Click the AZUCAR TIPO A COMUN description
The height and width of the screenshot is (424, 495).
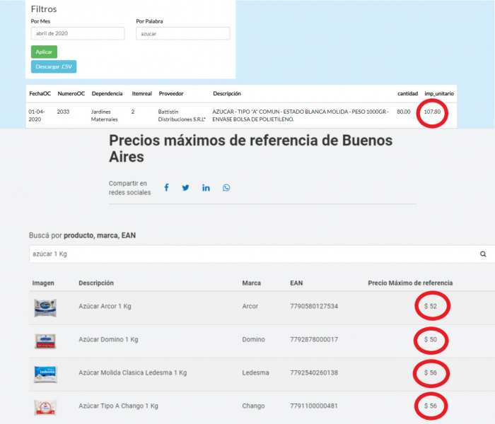[301, 115]
